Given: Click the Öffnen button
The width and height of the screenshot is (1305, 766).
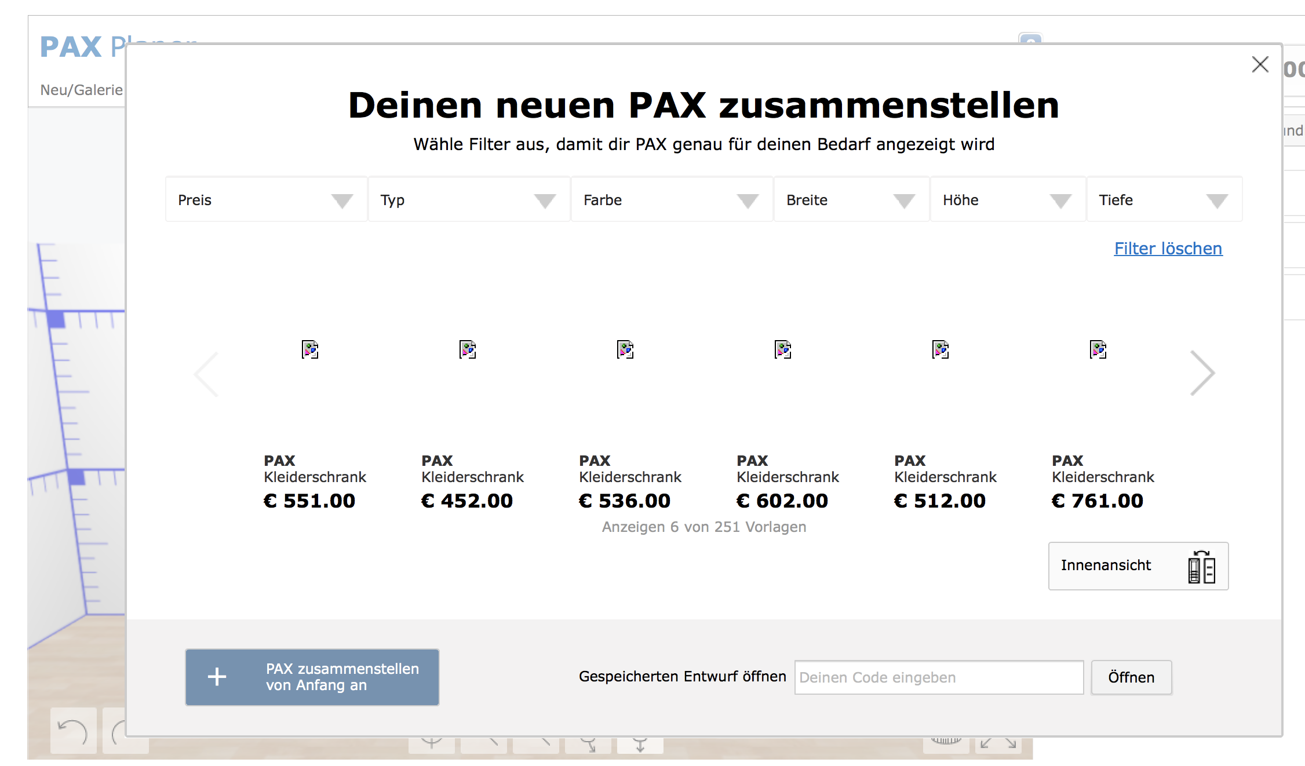Looking at the screenshot, I should (1131, 677).
